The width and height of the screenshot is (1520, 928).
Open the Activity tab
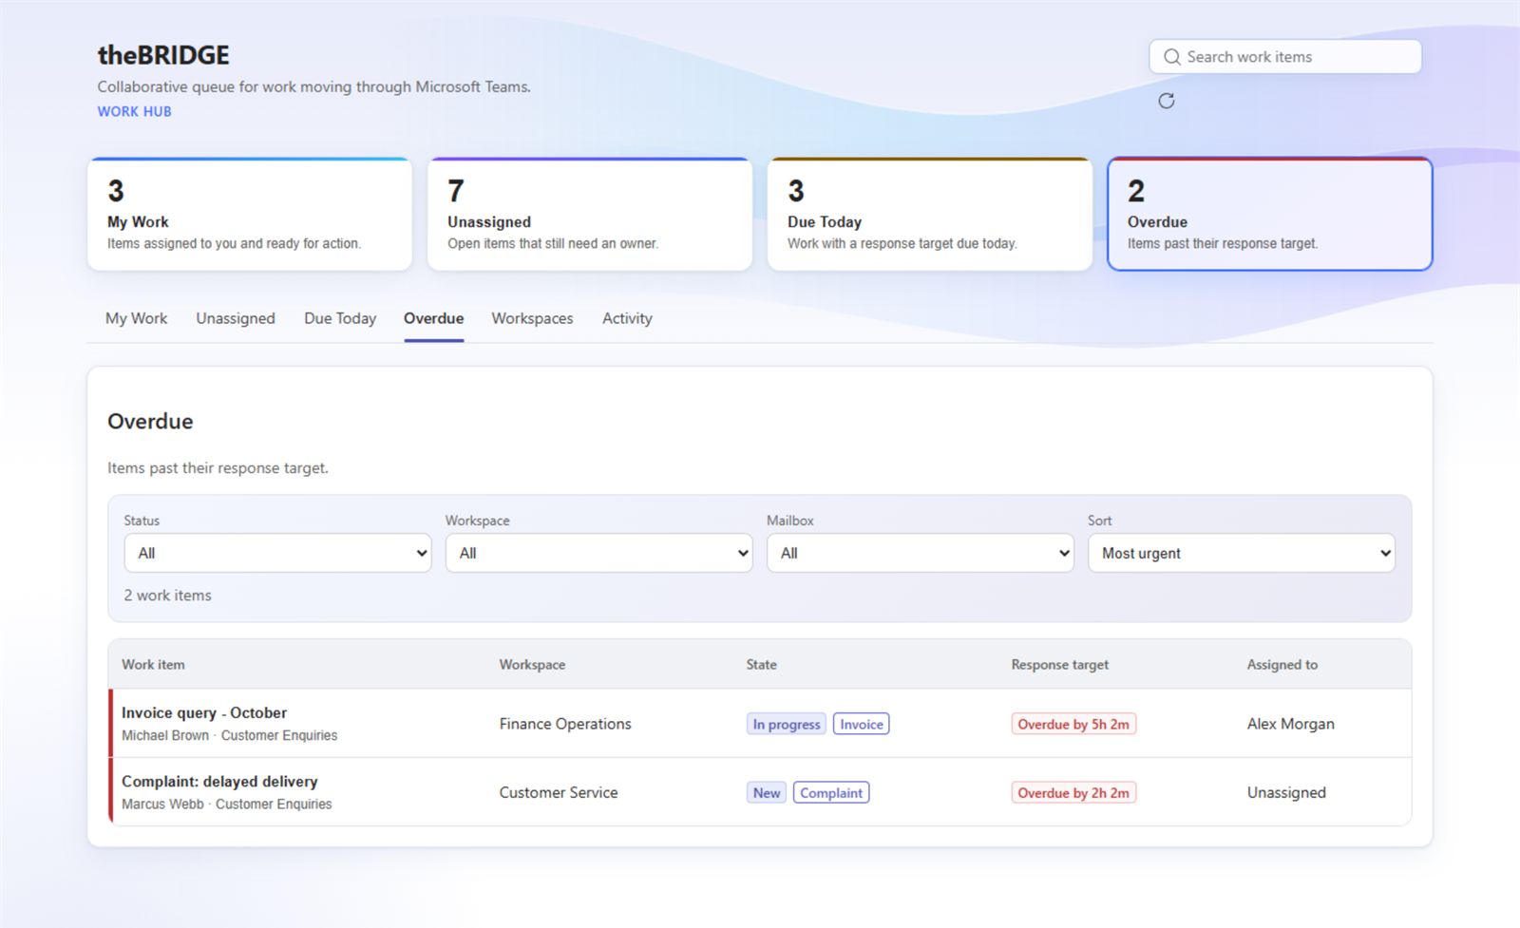pos(627,318)
